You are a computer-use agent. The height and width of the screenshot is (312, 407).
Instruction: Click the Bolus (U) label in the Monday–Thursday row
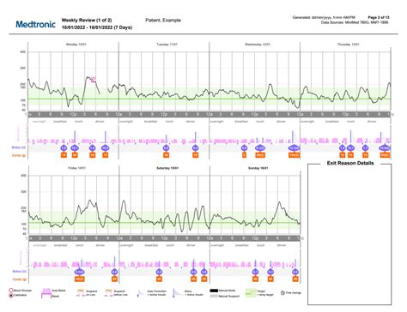(19, 147)
